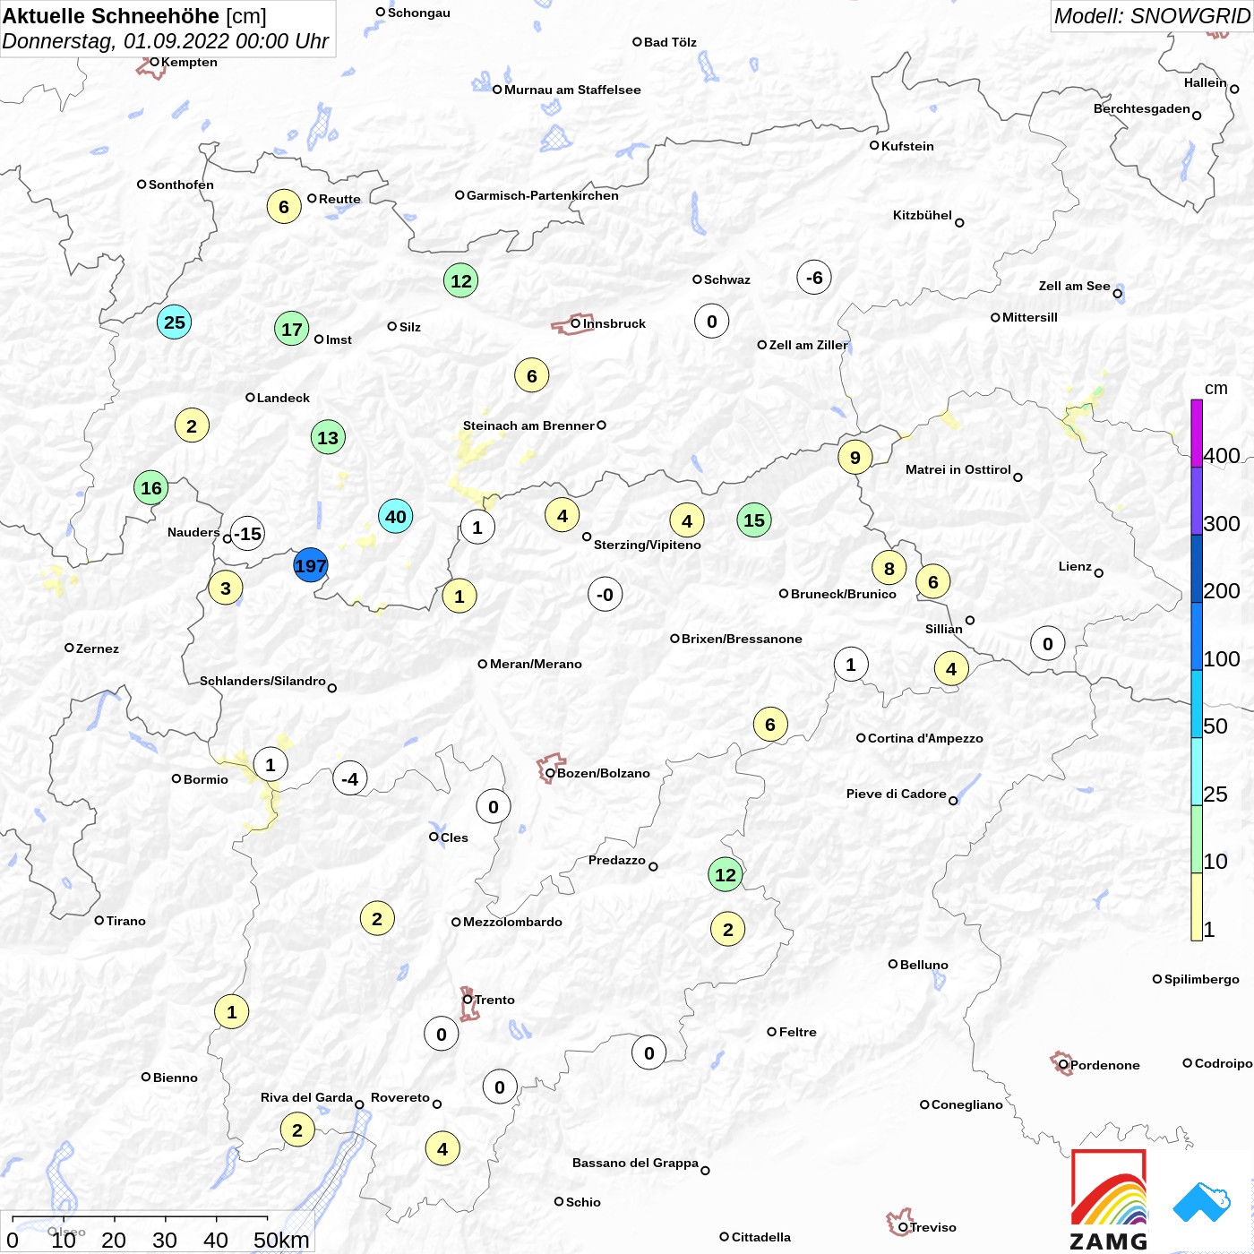Click the Zernez town label
This screenshot has width=1254, height=1254.
tap(98, 648)
